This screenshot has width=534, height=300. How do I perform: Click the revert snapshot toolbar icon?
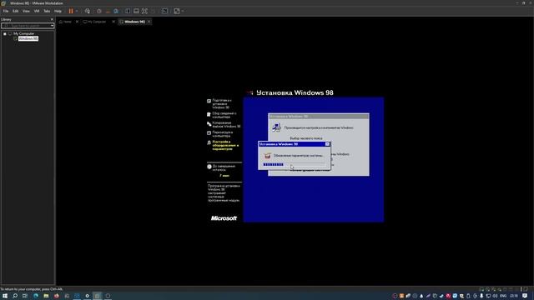pyautogui.click(x=108, y=11)
